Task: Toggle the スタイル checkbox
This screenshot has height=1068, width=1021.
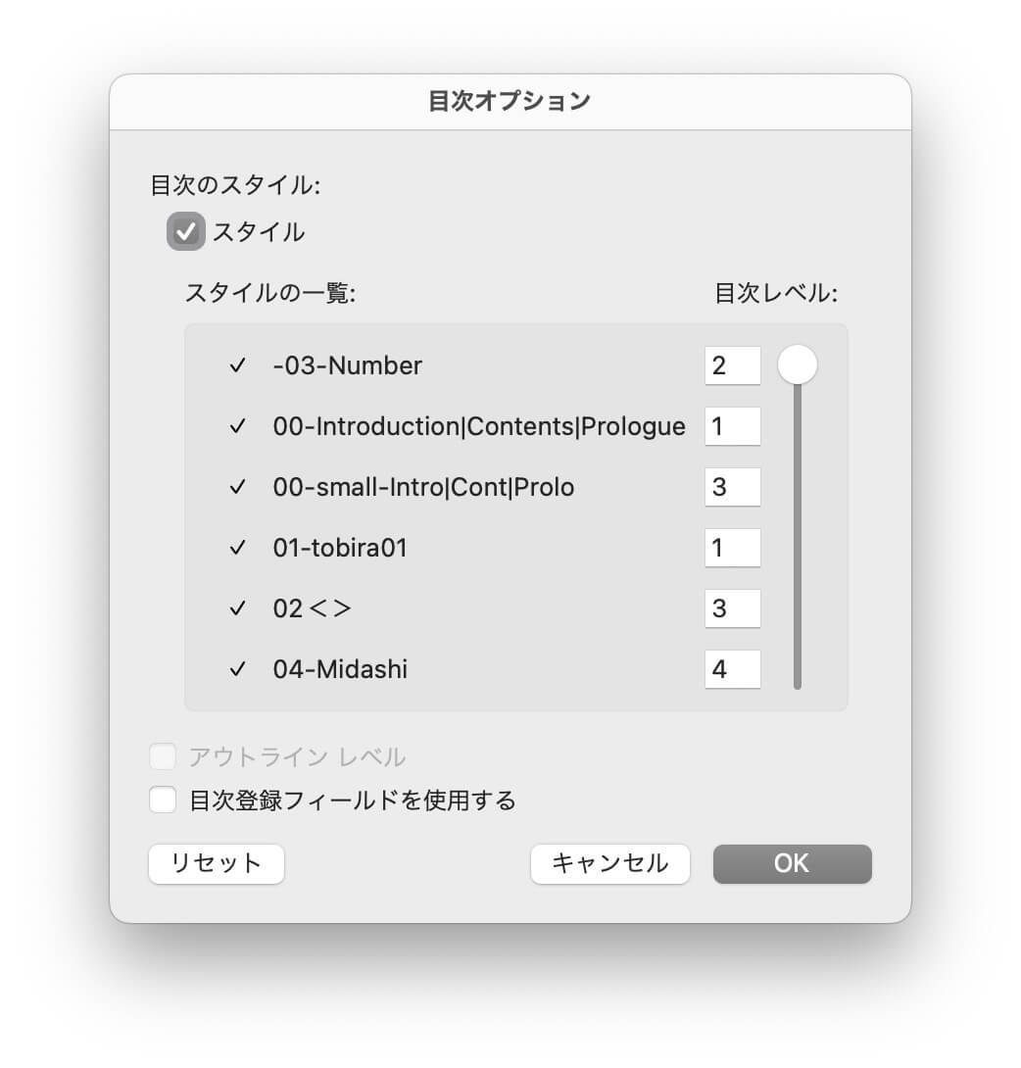Action: tap(185, 232)
